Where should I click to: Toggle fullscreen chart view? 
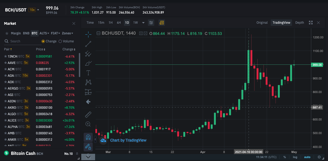coord(311,23)
